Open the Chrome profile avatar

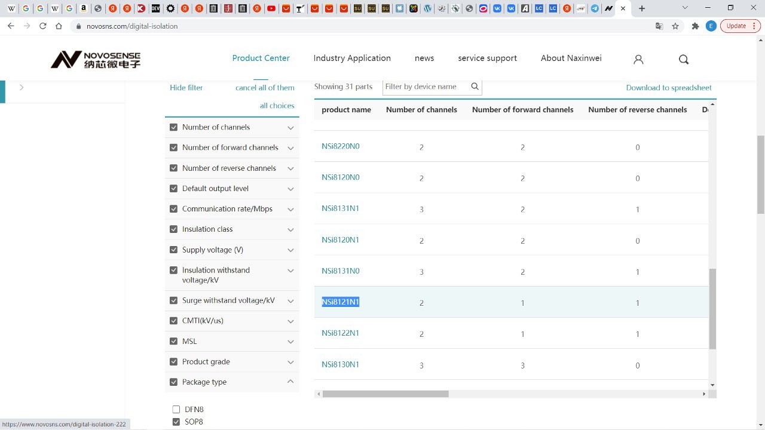pyautogui.click(x=711, y=26)
